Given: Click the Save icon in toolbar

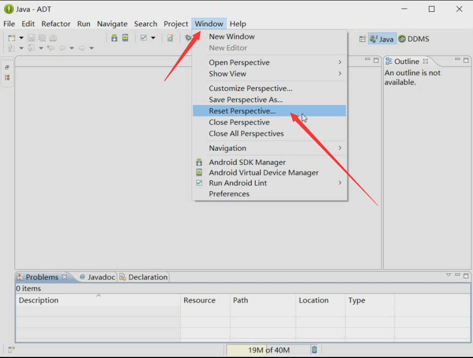Looking at the screenshot, I should 31,38.
